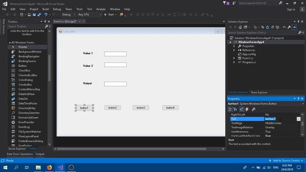Click the Home icon in Solution Explorer
The width and height of the screenshot is (306, 172).
(240, 27)
